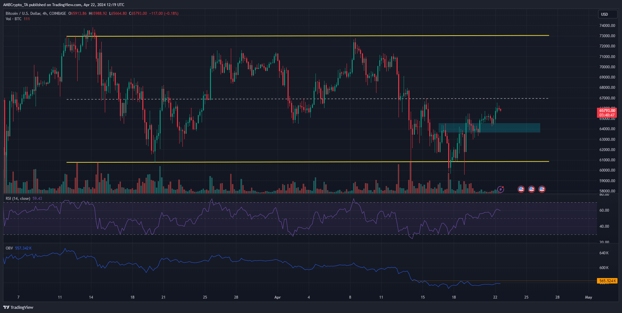The image size is (622, 313).
Task: Click the orange 565.524K OBV value tag
Action: [x=607, y=281]
